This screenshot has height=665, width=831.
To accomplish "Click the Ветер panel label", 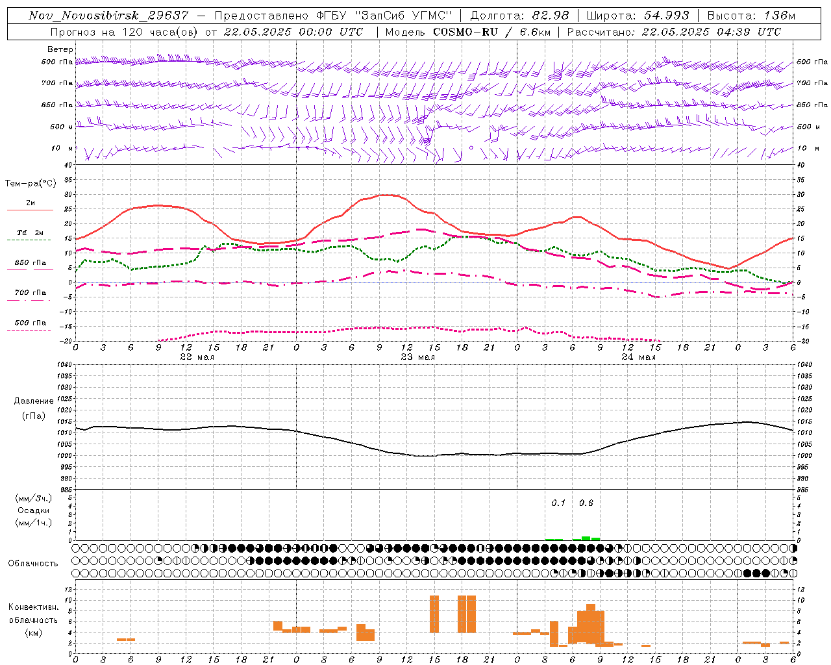I will pyautogui.click(x=60, y=49).
